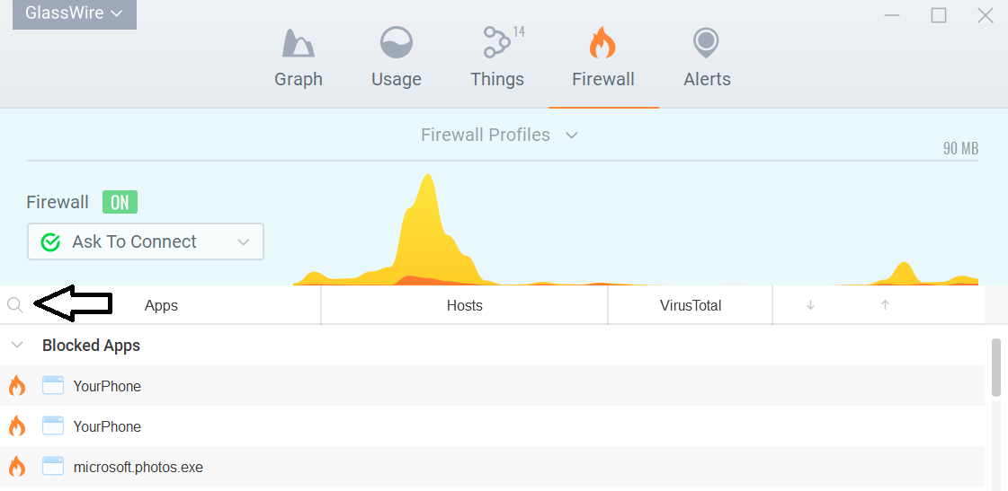1008x491 pixels.
Task: Click the vertical scrollbar thumb
Action: click(x=996, y=368)
